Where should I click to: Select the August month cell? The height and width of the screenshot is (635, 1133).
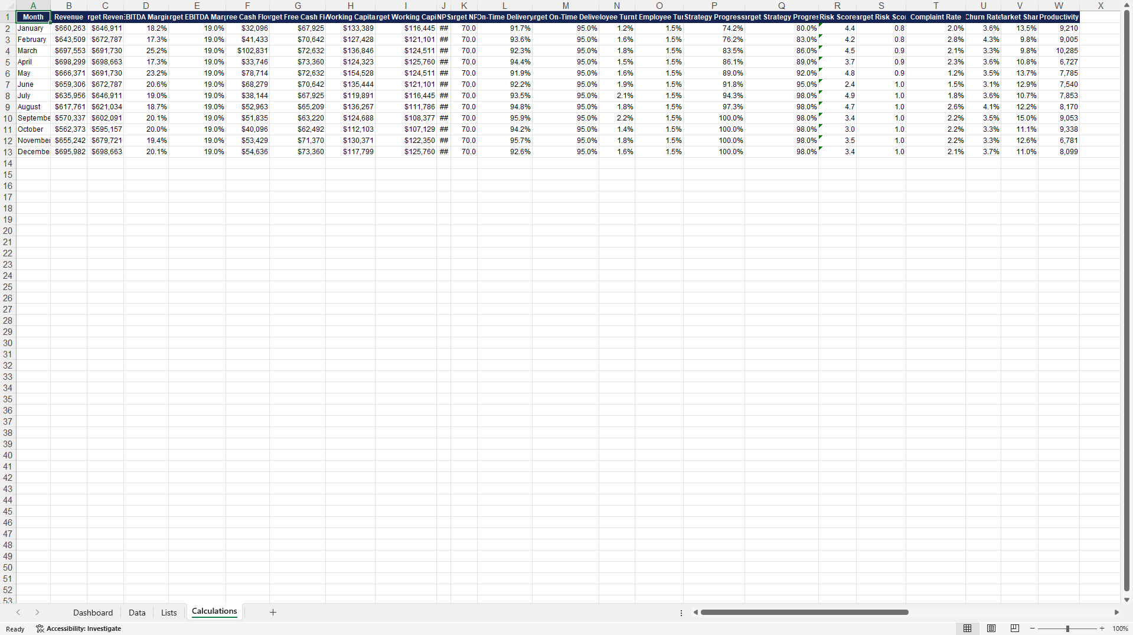click(x=33, y=107)
